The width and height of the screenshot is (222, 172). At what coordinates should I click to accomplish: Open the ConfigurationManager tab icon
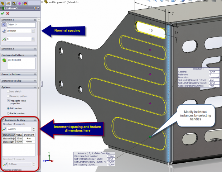point(14,3)
